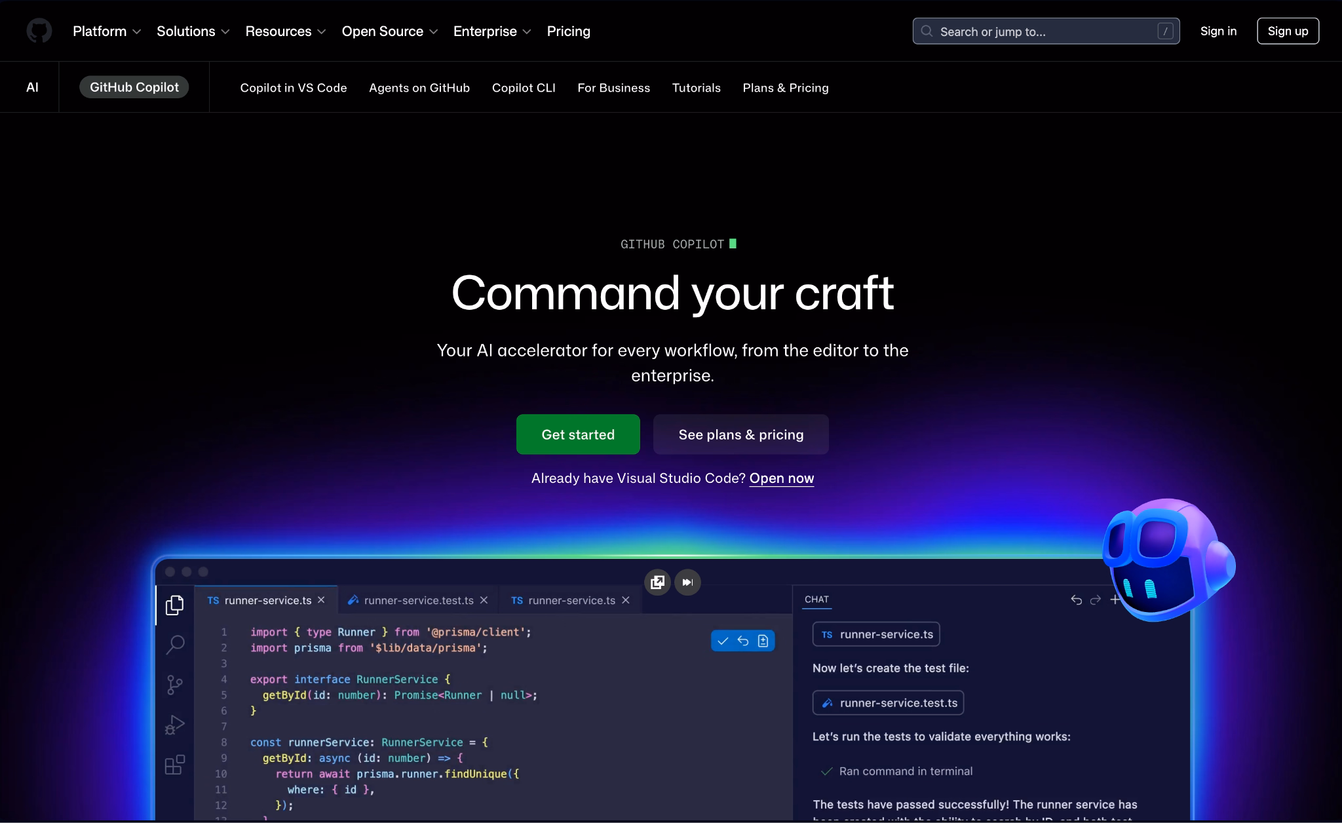Expand the Solutions menu
This screenshot has width=1342, height=823.
point(193,31)
